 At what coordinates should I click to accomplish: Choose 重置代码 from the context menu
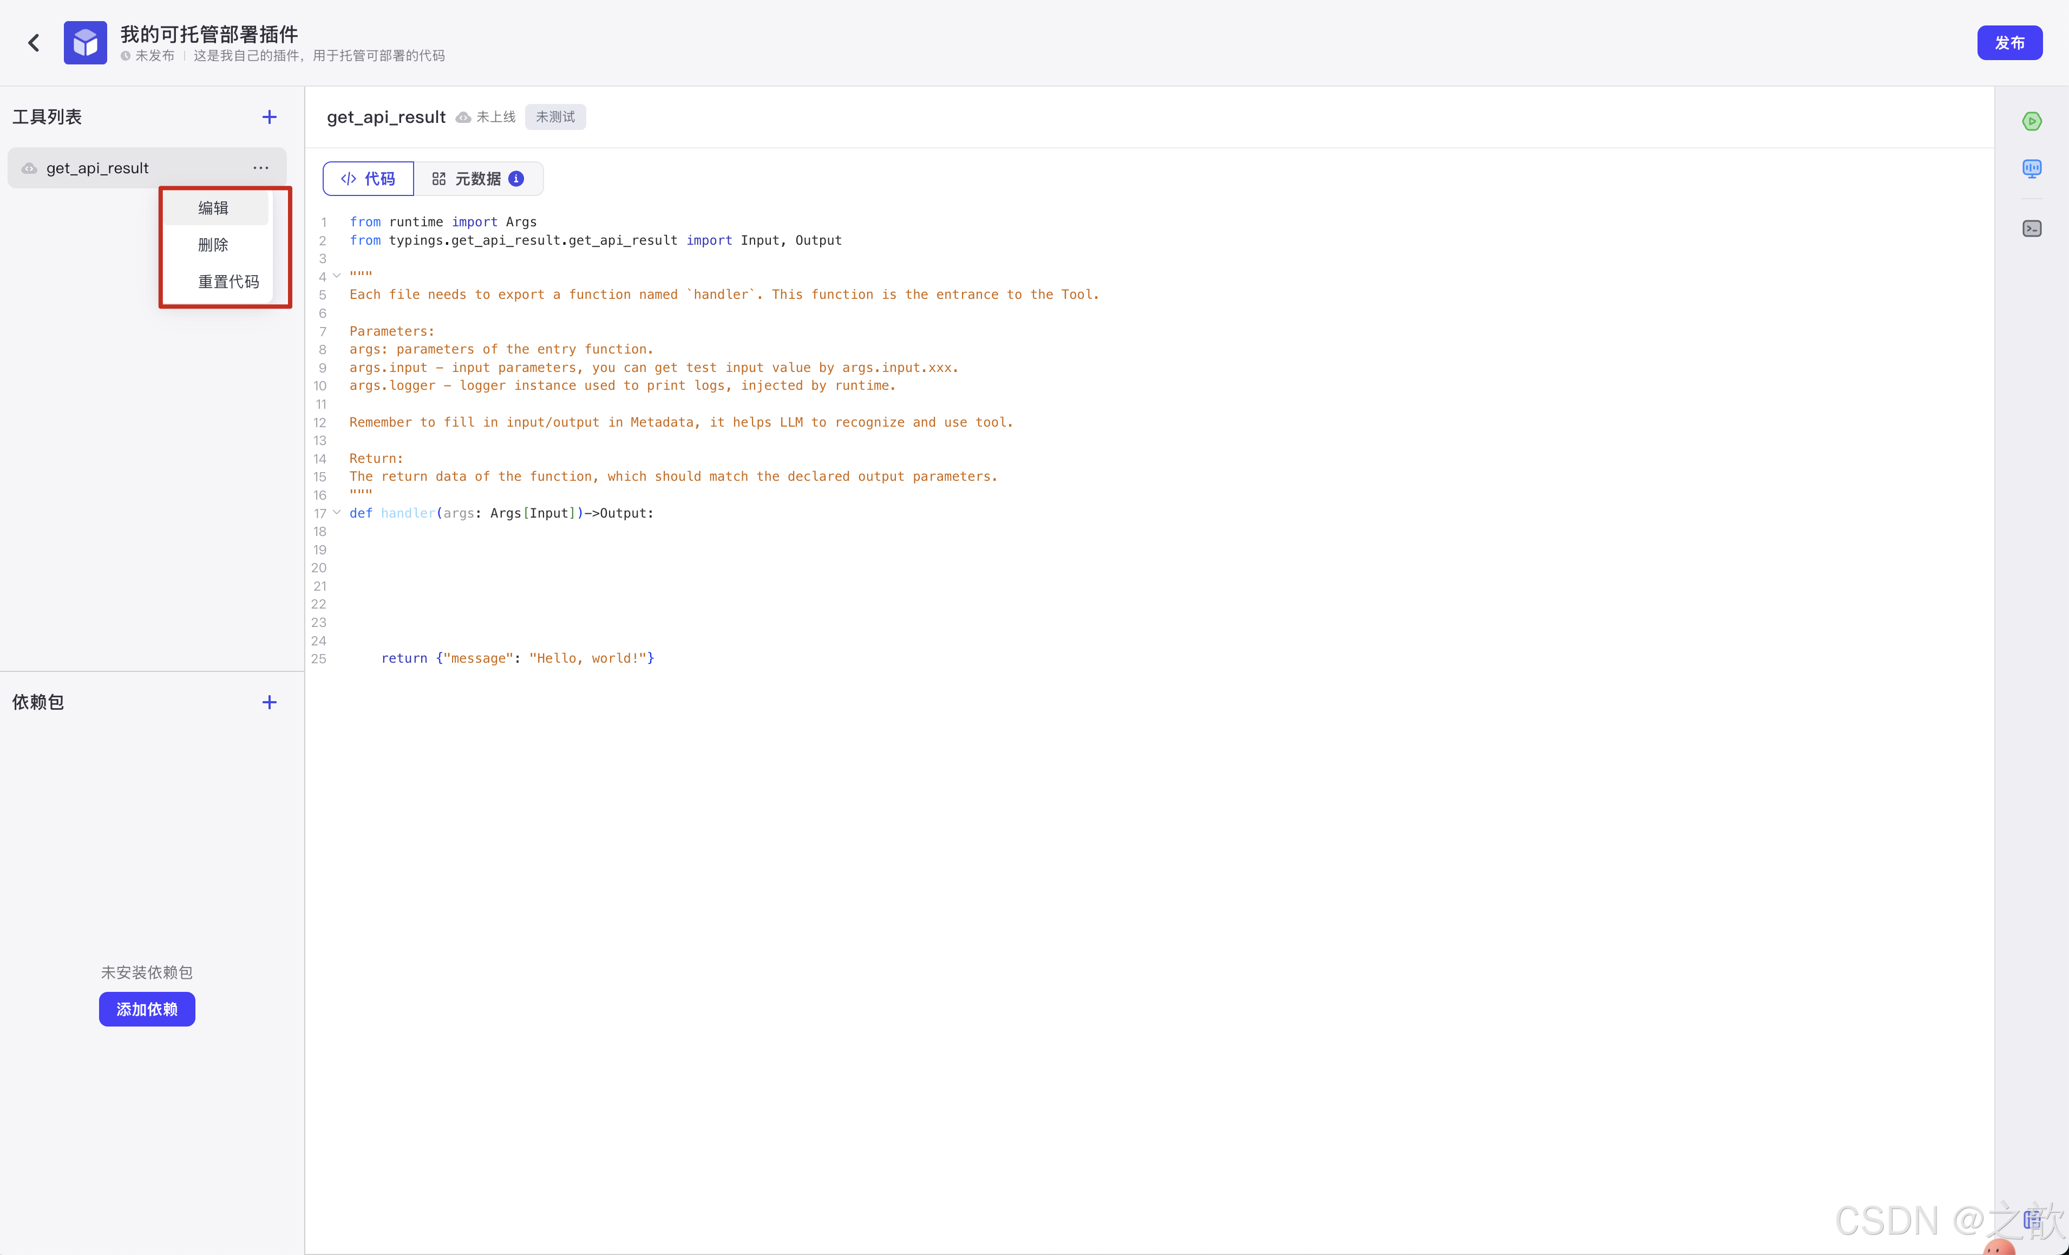coord(228,282)
